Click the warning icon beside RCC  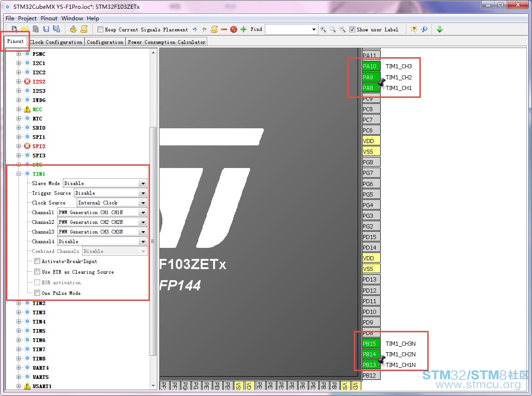(27, 109)
